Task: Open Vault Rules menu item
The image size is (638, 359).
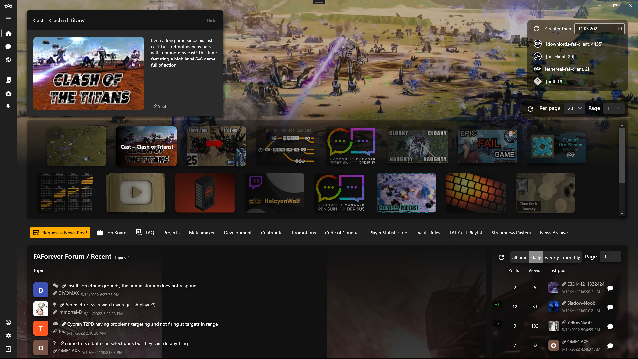Action: [x=429, y=233]
